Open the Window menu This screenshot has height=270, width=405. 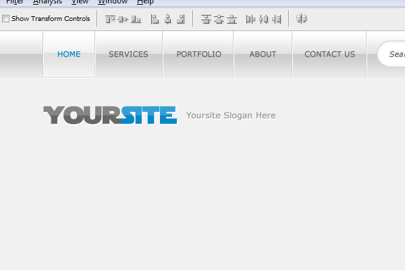tap(113, 2)
